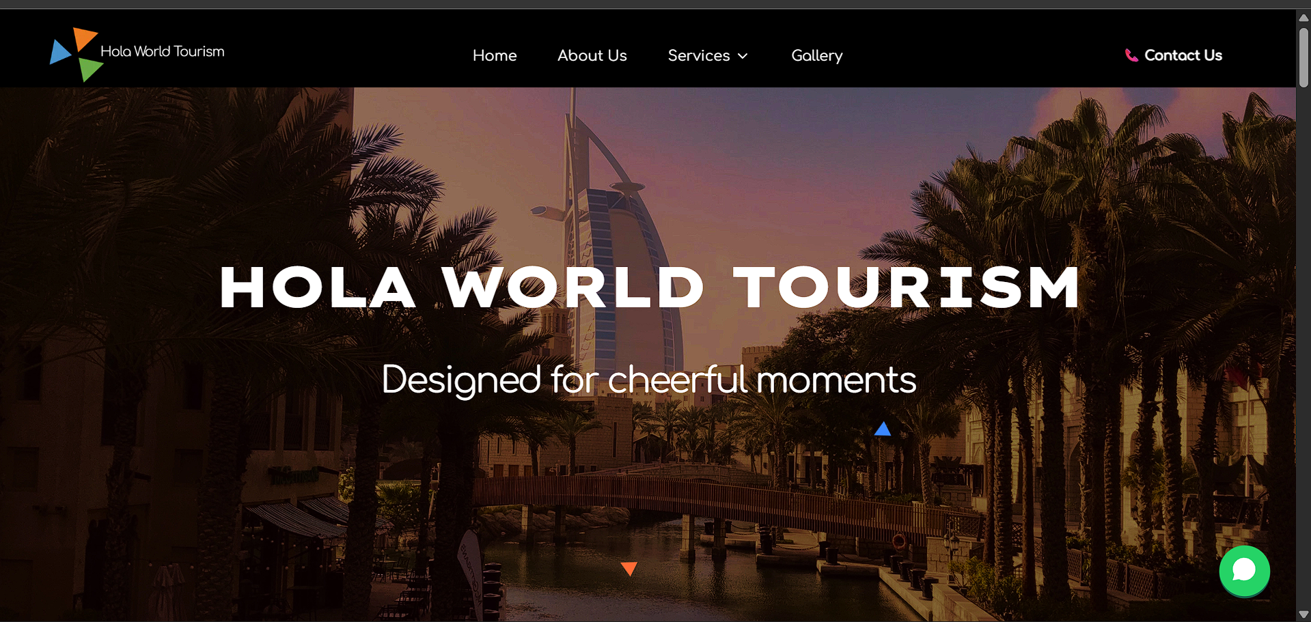Click the orange downward triangle on the hero
Viewport: 1311px width, 622px height.
tap(629, 568)
